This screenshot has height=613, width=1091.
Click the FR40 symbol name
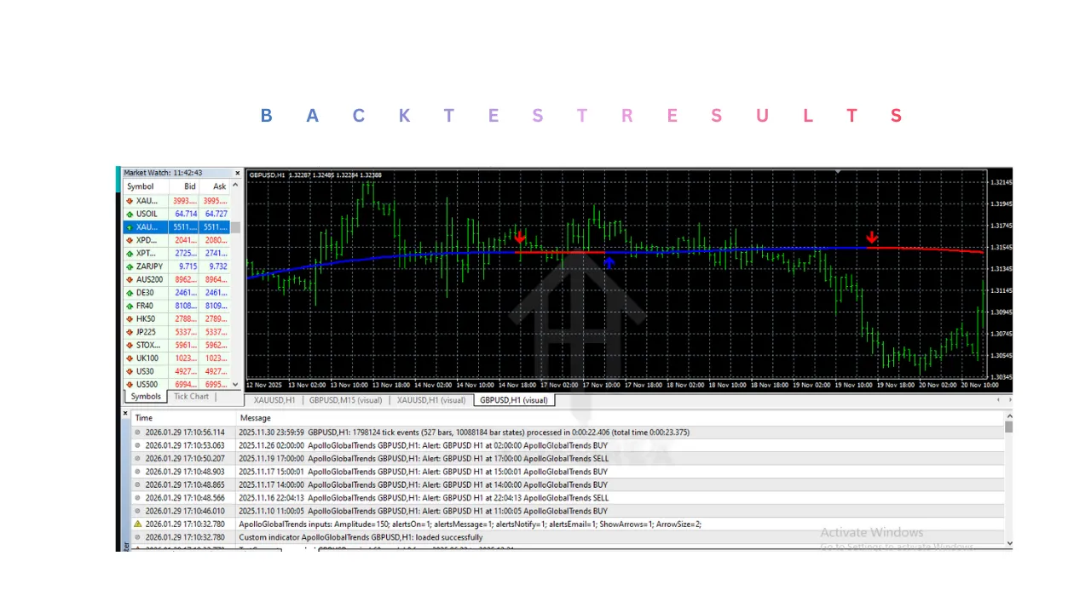[145, 306]
